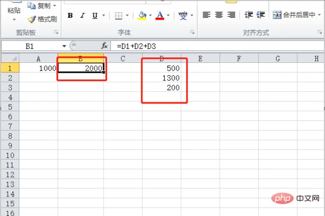Viewport: 325px width, 216px height.
Task: Click cell D2 containing 1300
Action: coord(161,77)
